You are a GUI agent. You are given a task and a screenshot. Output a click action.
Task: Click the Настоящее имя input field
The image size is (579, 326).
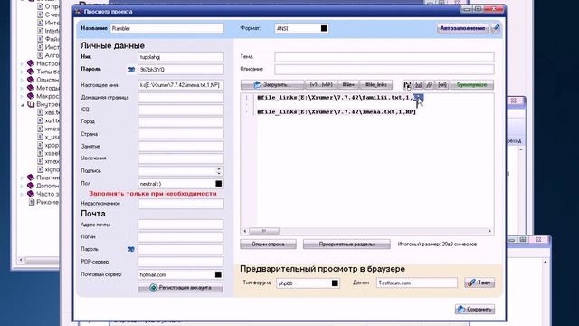coord(181,85)
